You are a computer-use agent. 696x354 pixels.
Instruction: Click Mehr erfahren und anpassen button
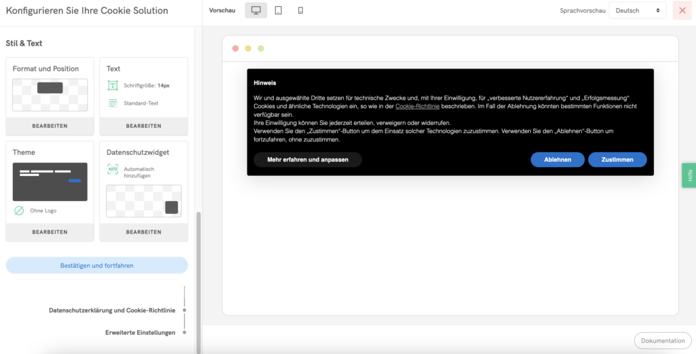pos(307,160)
